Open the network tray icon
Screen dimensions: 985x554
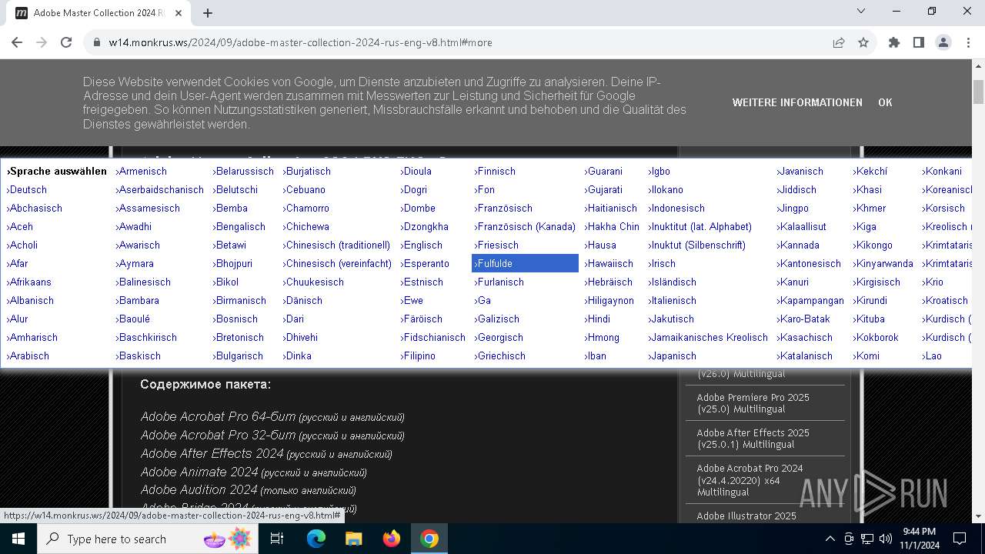coord(867,539)
